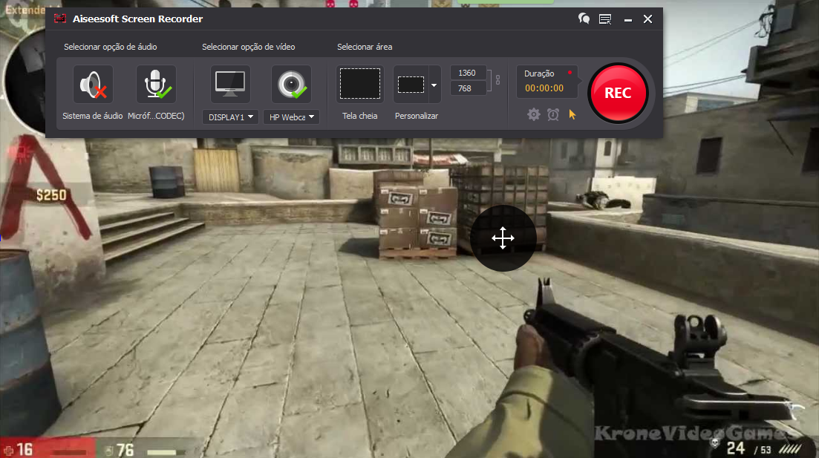Open the HP Webcam dropdown
Image resolution: width=819 pixels, height=458 pixels.
pyautogui.click(x=292, y=117)
